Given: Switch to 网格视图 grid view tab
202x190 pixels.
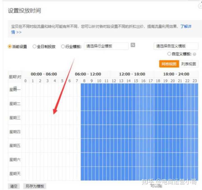Looking at the screenshot, I should click(169, 64).
